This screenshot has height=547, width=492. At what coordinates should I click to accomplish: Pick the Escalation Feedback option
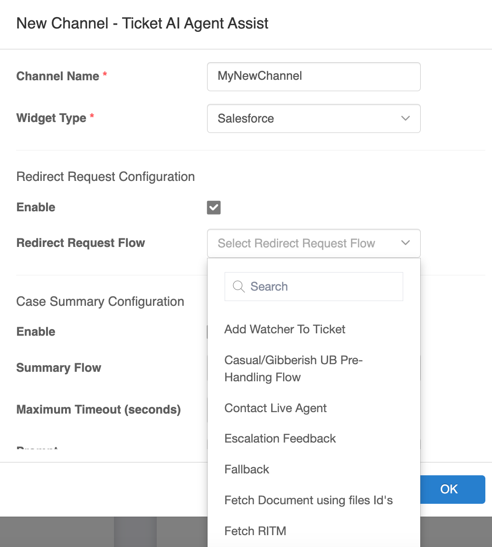coord(280,439)
